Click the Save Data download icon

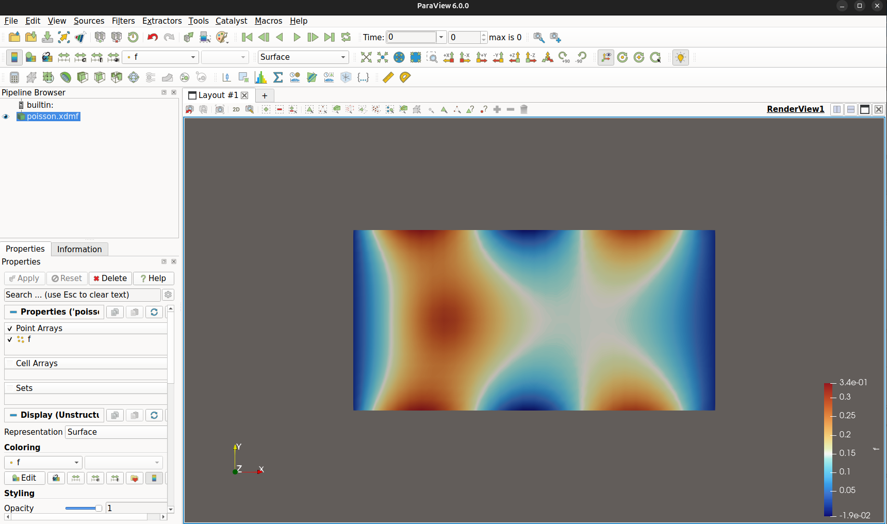pyautogui.click(x=47, y=37)
